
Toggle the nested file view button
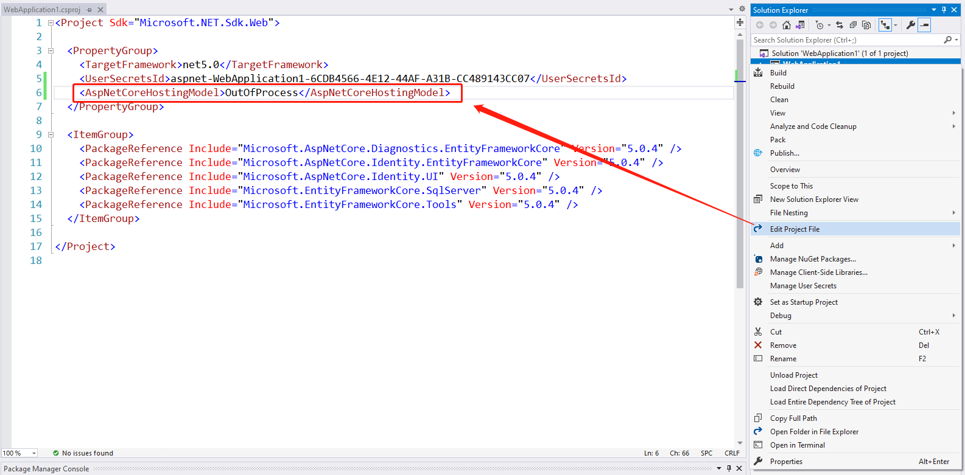tap(885, 25)
